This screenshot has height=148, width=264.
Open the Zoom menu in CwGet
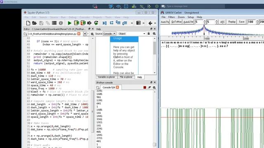181,17
